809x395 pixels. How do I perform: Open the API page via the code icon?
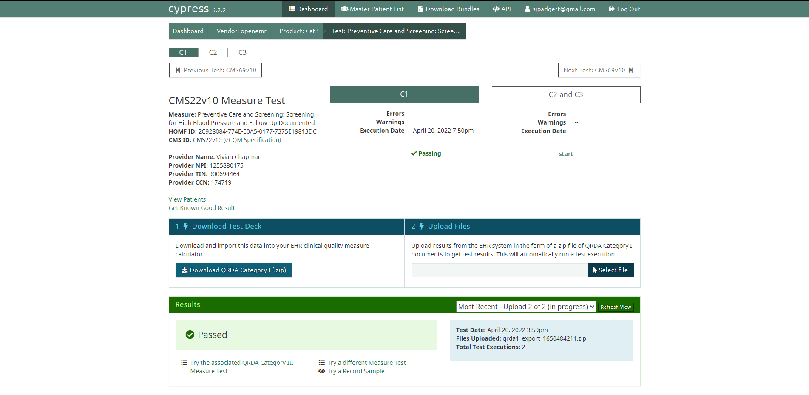coord(495,9)
